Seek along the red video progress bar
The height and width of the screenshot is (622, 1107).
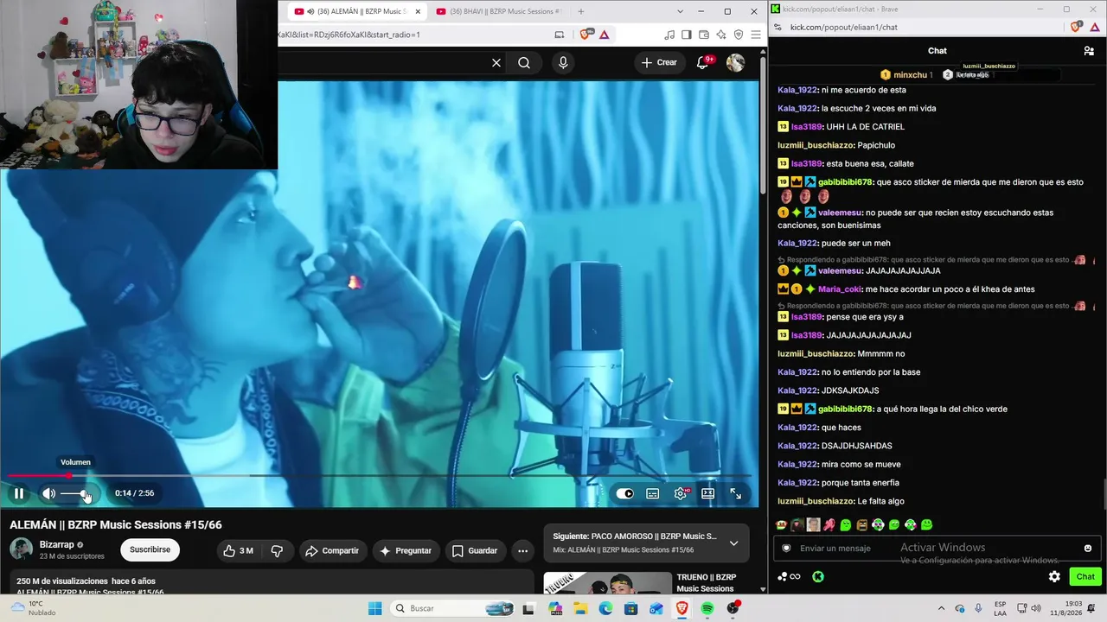[x=380, y=475]
